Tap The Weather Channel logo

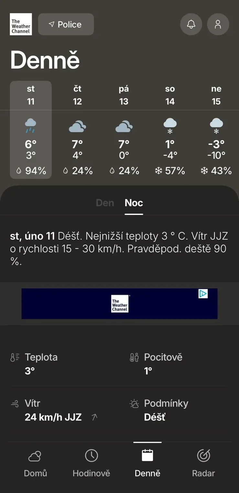coord(21,24)
